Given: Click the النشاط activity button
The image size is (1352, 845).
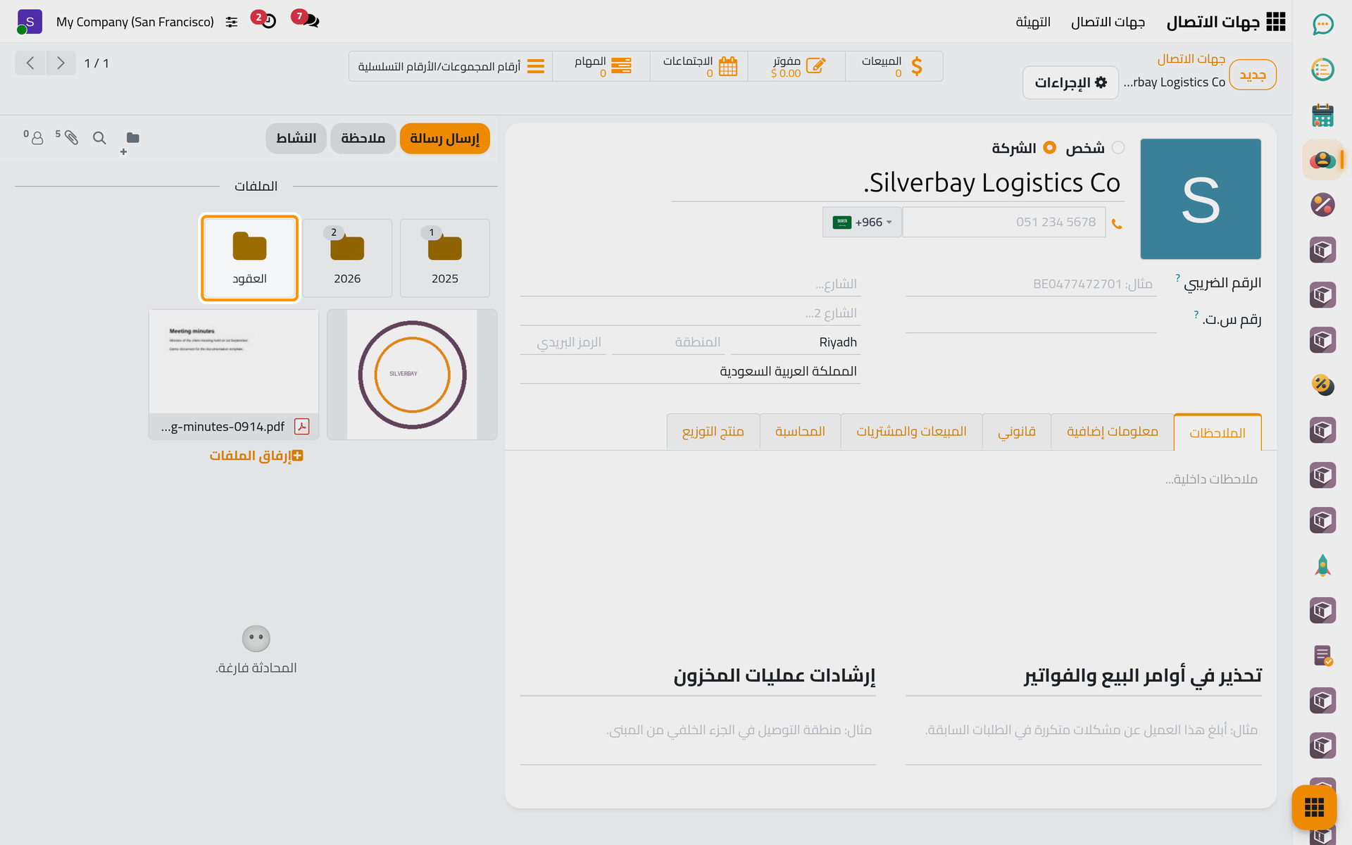Looking at the screenshot, I should click(296, 139).
